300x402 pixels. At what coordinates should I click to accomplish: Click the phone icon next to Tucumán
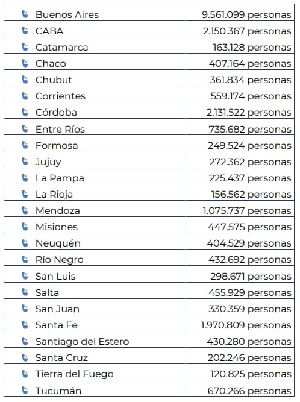click(x=25, y=390)
